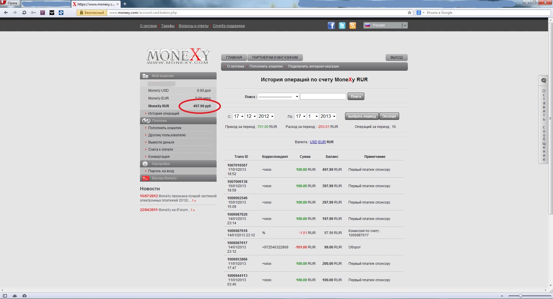553x299 pixels.
Task: Click the Экспорт button
Action: (x=389, y=116)
